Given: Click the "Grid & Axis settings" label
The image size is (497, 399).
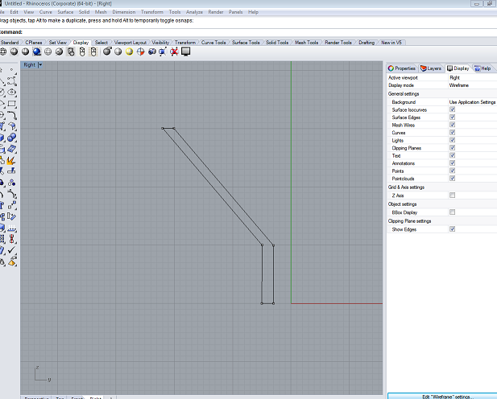Looking at the screenshot, I should [406, 187].
